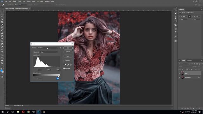Open the Preset dropdown in Levels
This screenshot has height=114, width=203.
(x=48, y=48)
